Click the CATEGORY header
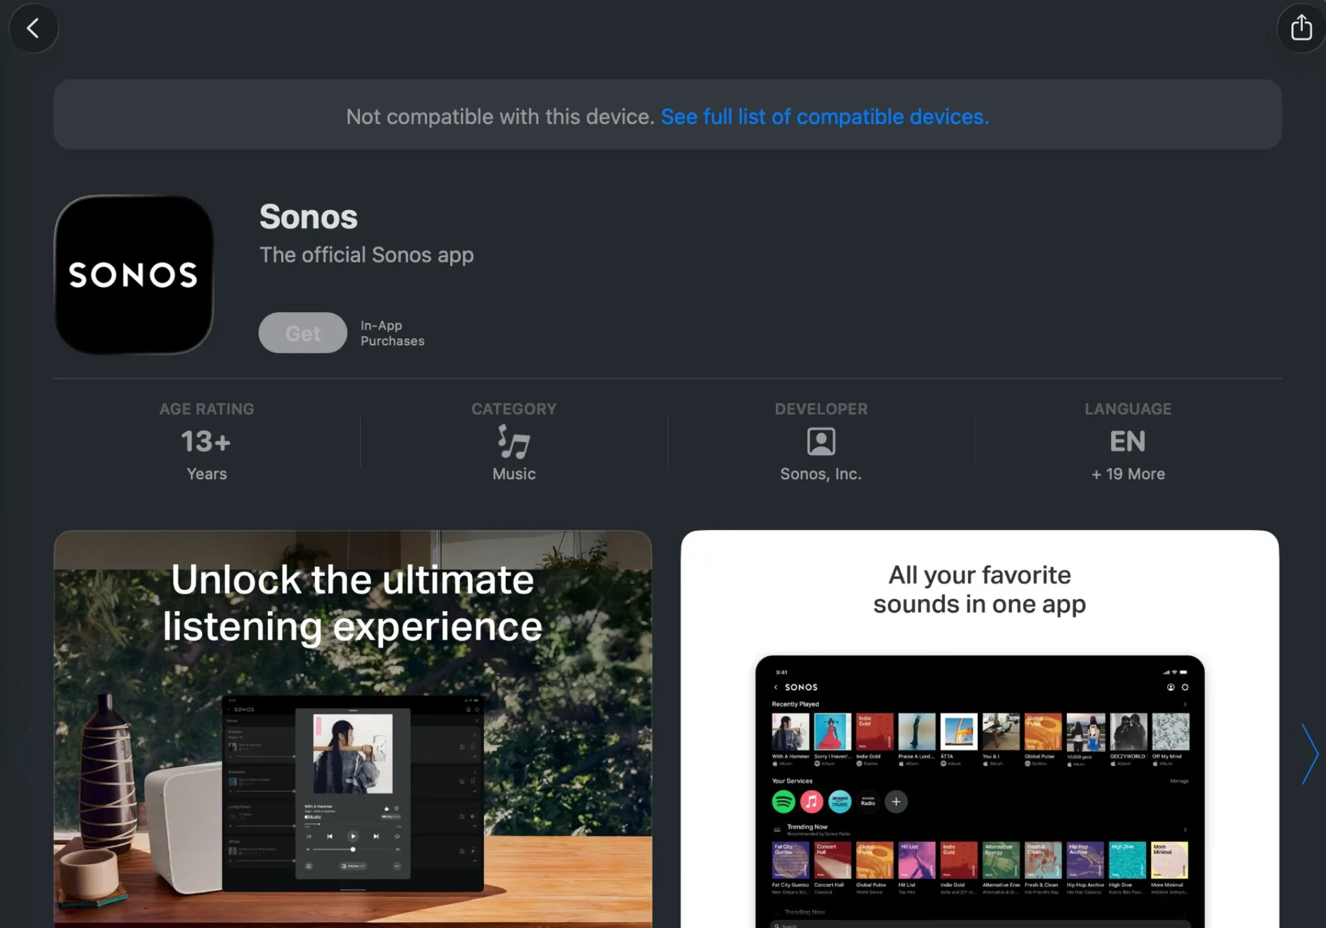The width and height of the screenshot is (1326, 928). pos(514,409)
